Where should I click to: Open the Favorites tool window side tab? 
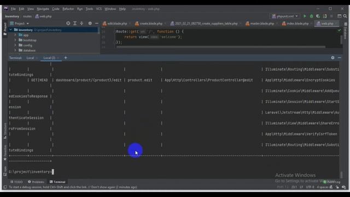(x=5, y=153)
